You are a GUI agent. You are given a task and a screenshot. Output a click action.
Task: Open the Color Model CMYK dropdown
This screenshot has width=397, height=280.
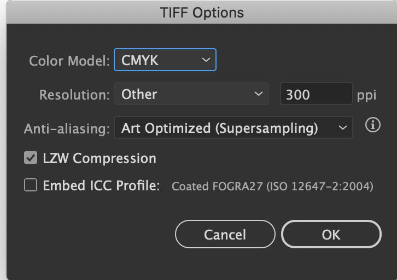click(x=165, y=60)
